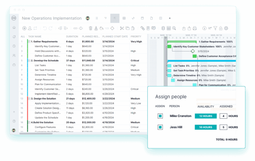Collapse the 2. Develop the Schedule group
The image size is (255, 161).
tap(29, 60)
